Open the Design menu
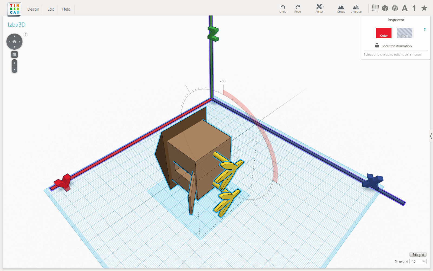Screen dimensions: 433x271 [x=33, y=9]
